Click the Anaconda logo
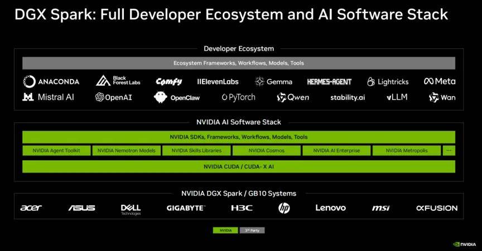Screen dimensions: 482x251 tap(51, 82)
